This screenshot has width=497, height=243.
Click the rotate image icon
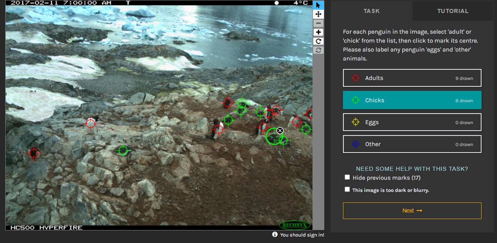319,41
